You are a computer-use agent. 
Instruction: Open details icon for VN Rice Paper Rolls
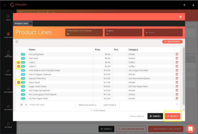click(x=177, y=98)
